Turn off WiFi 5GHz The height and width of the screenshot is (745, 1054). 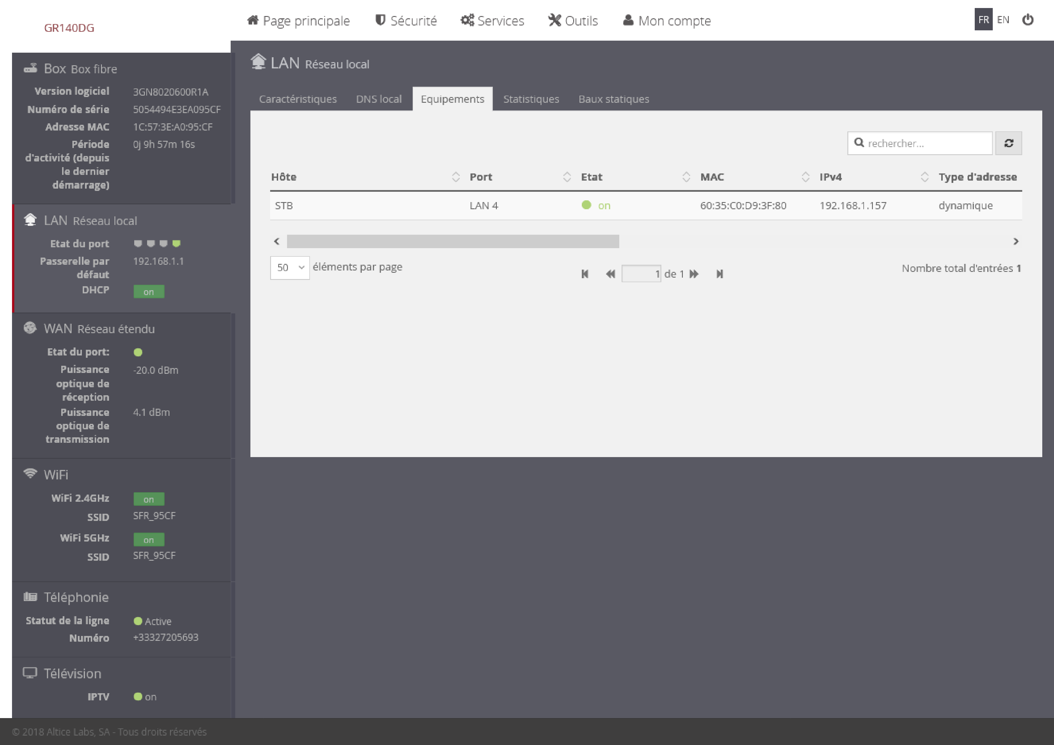coord(148,539)
